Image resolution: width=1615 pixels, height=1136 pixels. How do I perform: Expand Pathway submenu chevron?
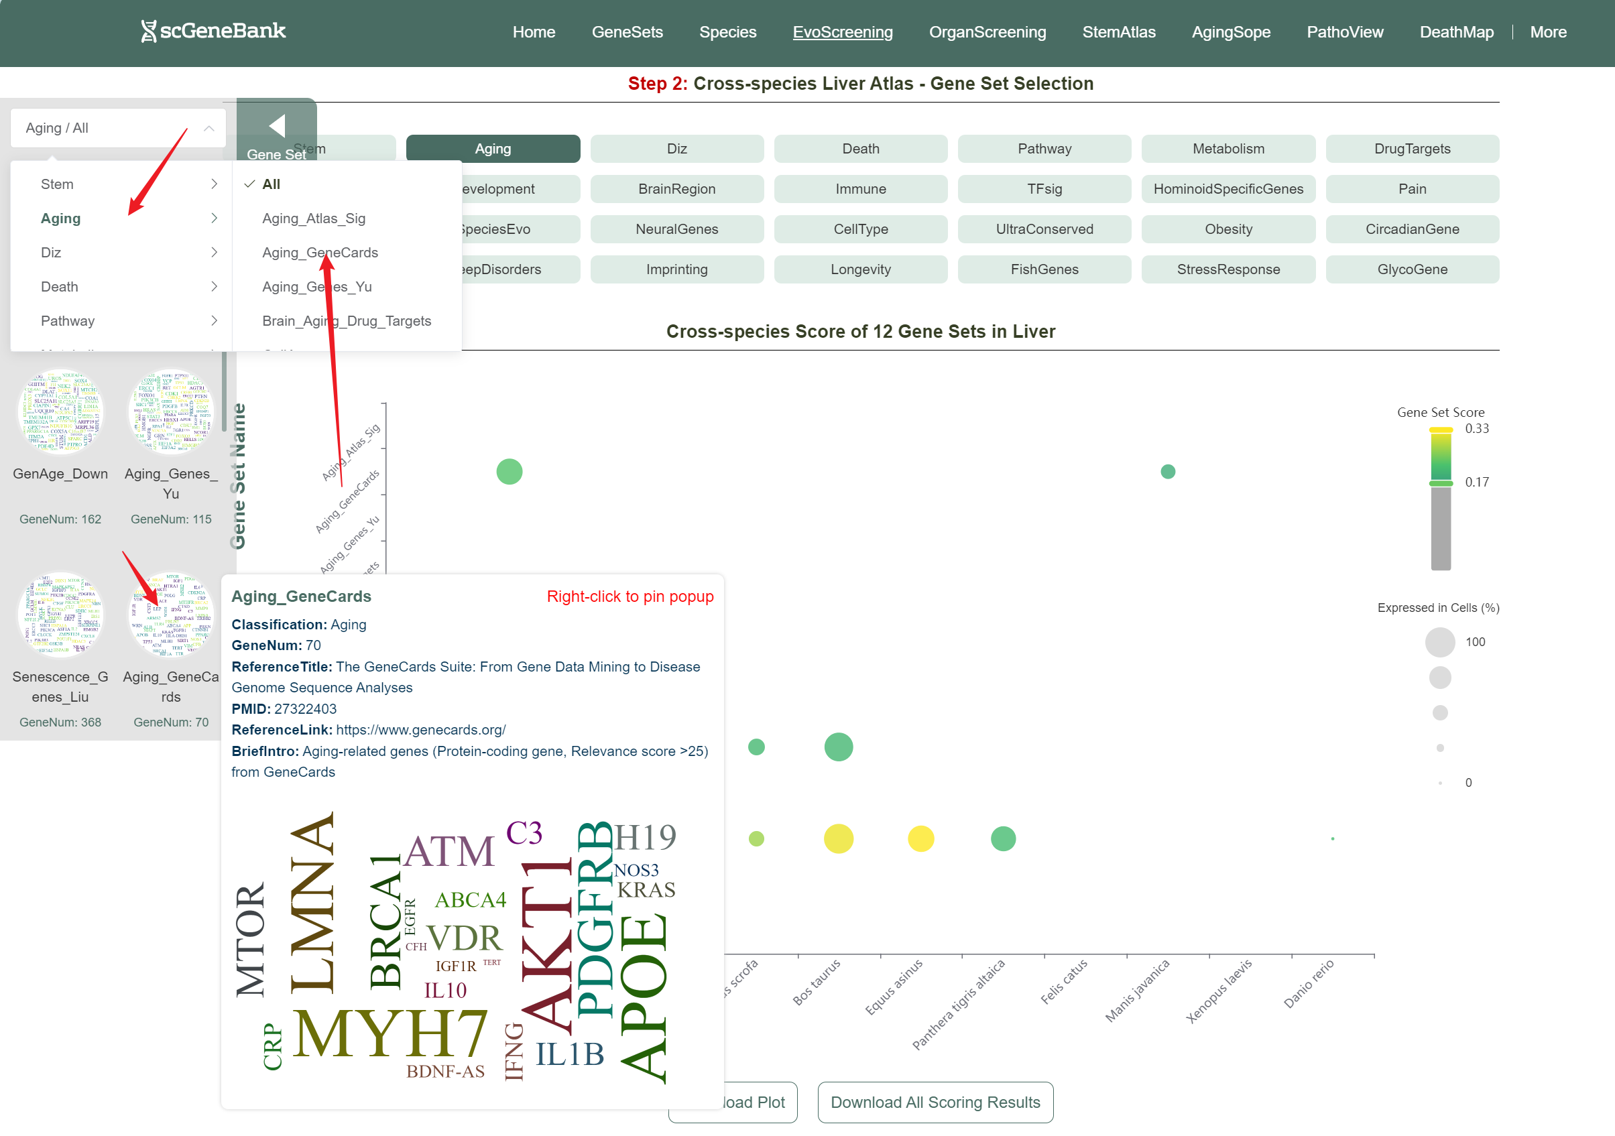click(x=214, y=321)
